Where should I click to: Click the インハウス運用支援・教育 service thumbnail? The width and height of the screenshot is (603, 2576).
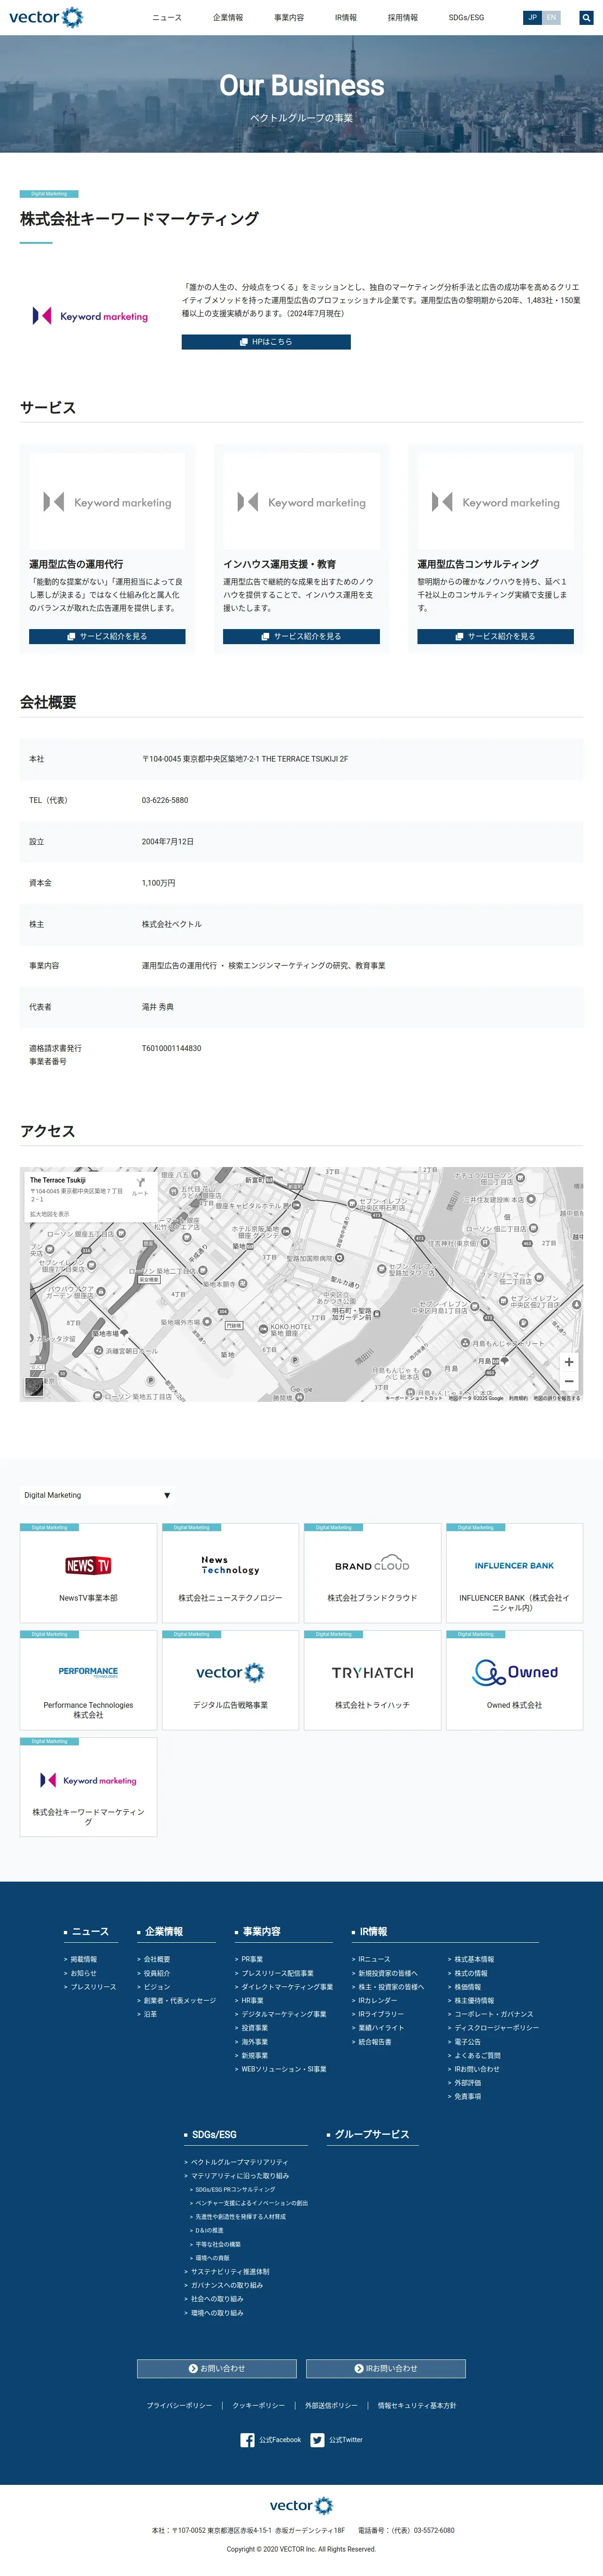click(301, 501)
